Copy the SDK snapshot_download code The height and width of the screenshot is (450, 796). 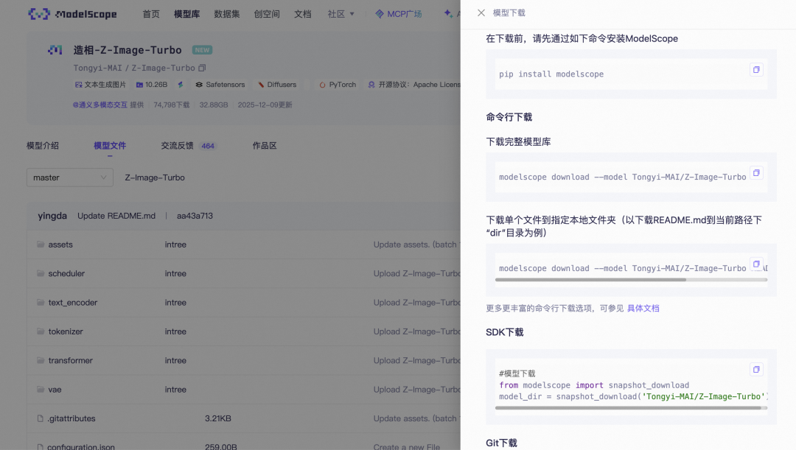coord(756,369)
